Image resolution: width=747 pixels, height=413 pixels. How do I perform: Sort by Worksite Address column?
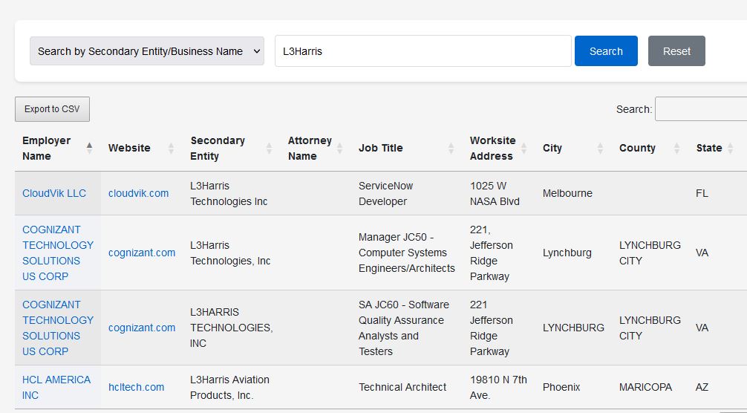(498, 148)
